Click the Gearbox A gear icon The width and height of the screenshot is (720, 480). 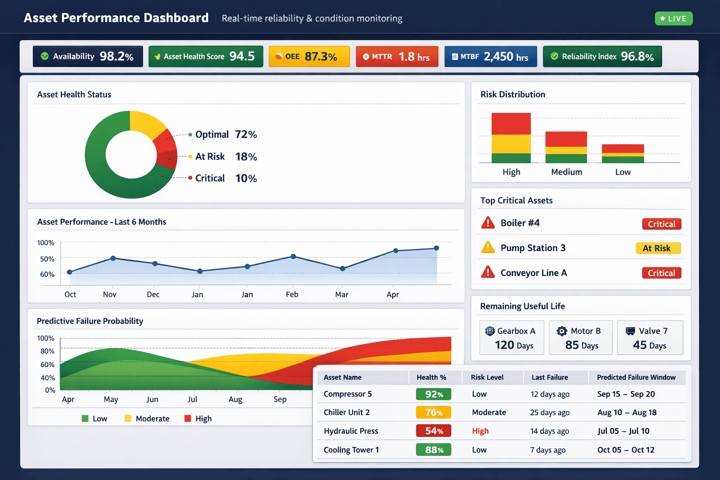(x=490, y=331)
